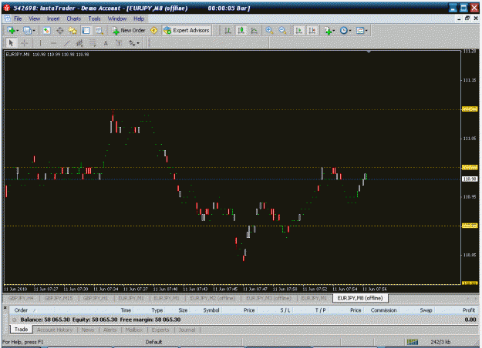Open the Arrows objects dropdown
This screenshot has height=348, width=482.
point(134,43)
